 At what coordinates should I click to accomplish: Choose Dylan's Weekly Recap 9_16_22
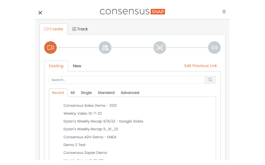[x=91, y=129]
